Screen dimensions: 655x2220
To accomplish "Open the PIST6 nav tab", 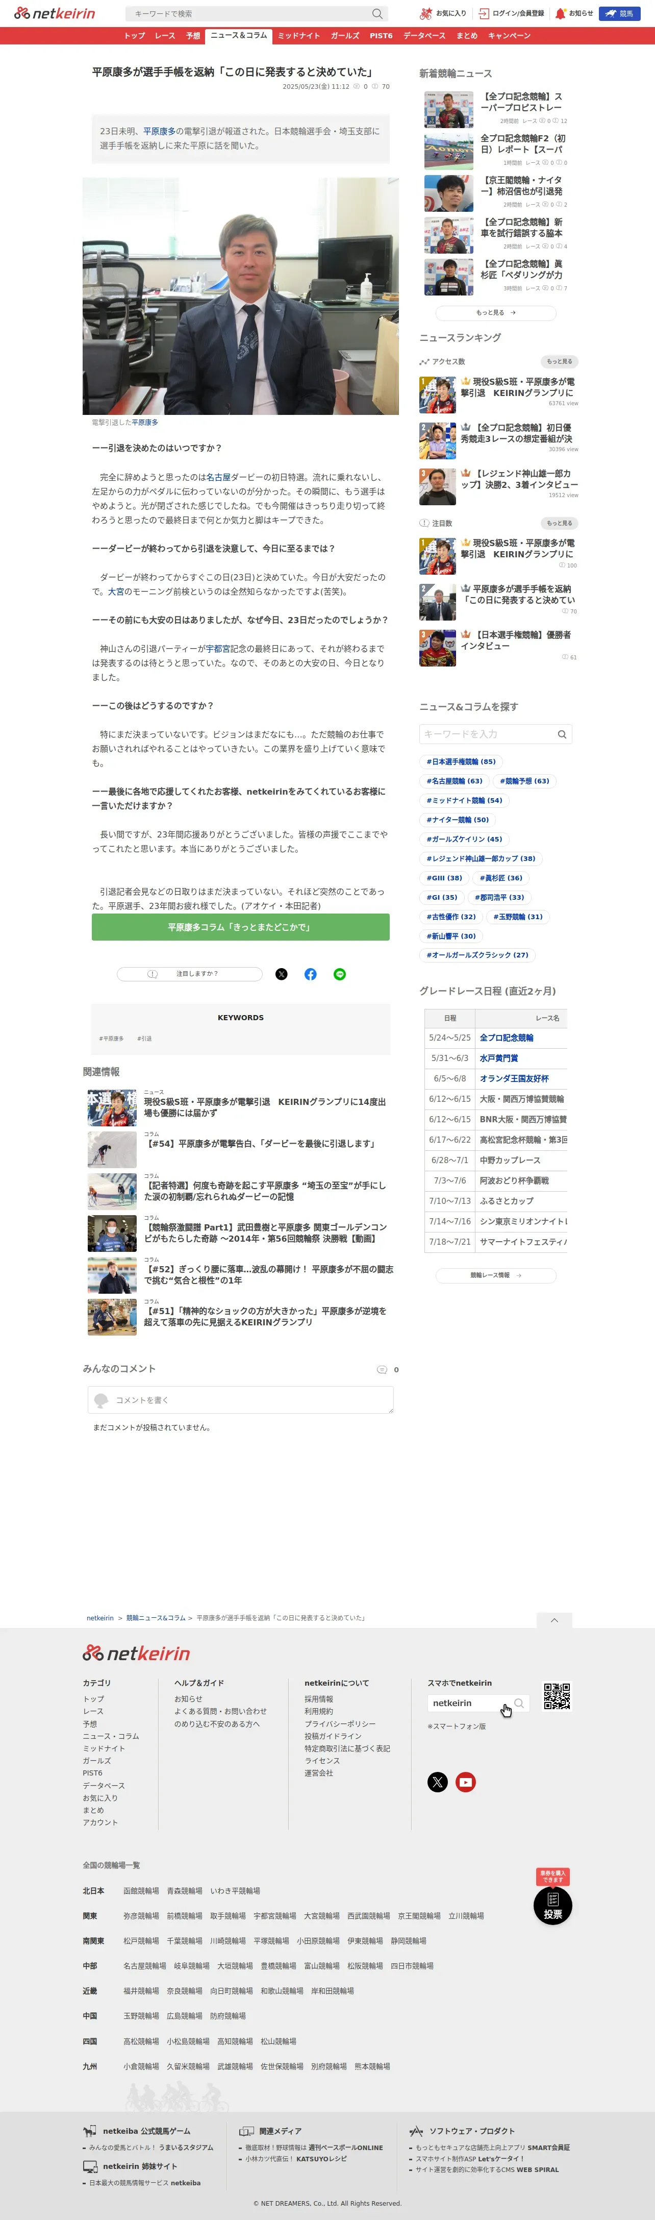I will (x=381, y=35).
